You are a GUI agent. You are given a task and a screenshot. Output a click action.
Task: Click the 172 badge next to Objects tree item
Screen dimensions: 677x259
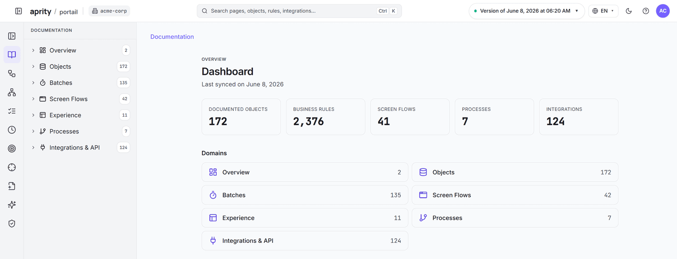[x=123, y=67]
